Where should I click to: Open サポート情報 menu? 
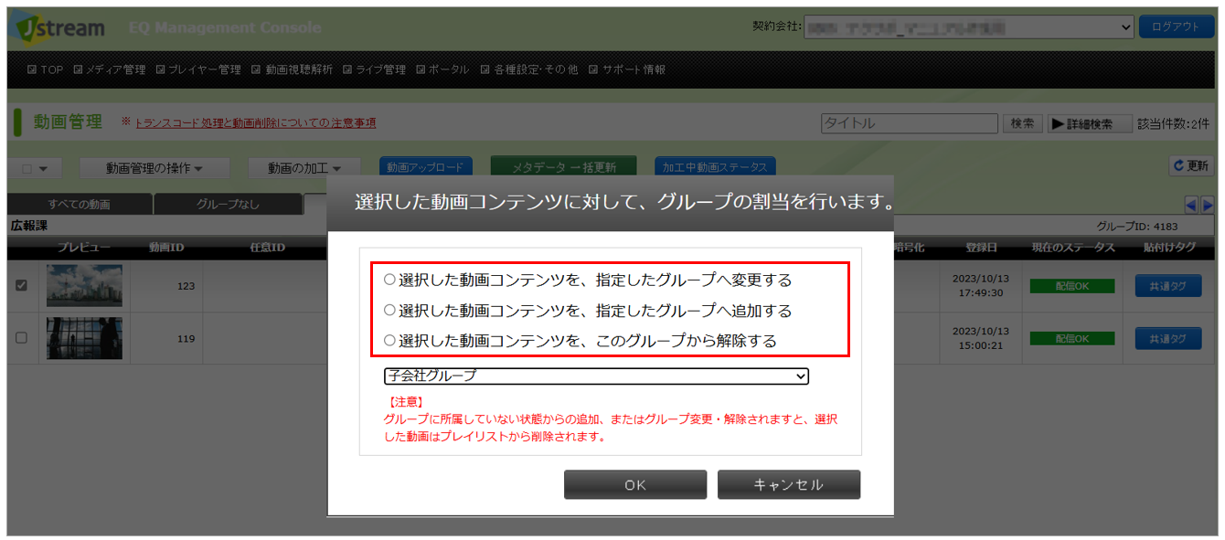coord(627,69)
